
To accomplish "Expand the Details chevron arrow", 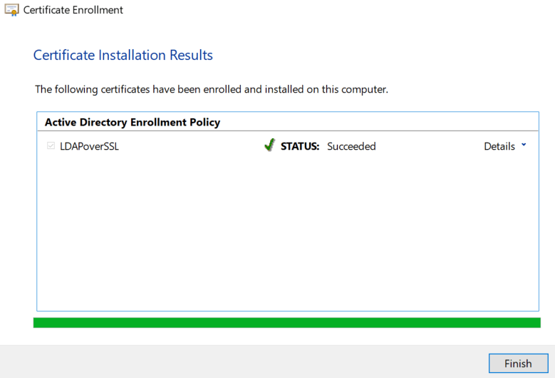I will (x=524, y=145).
